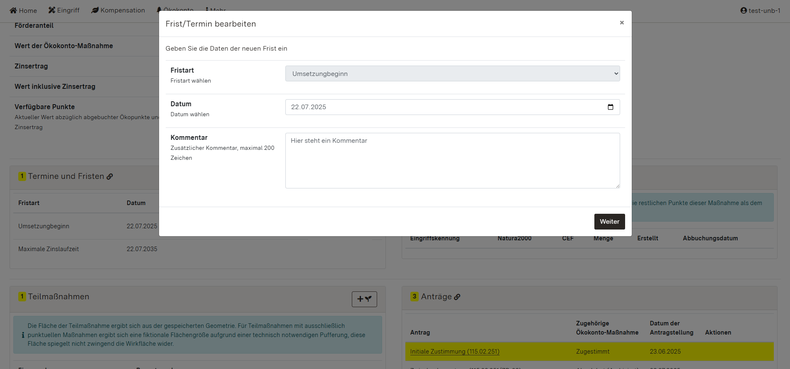Click the leaf icon beside Kompensation

95,10
